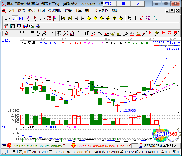Click the circled 金 icon
182x156 pixels.
[x=113, y=33]
